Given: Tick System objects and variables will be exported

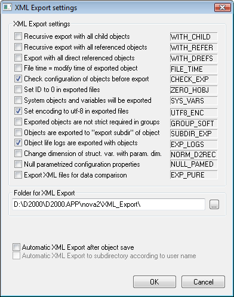Looking at the screenshot, I should pos(18,100).
